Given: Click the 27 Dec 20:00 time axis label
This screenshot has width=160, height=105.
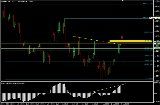Looking at the screenshot, I should click(35, 104).
